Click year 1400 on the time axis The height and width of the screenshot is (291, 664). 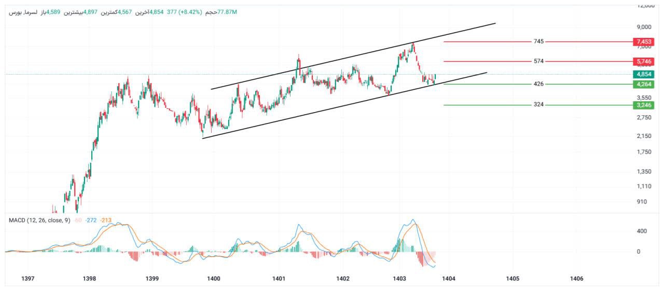coord(213,279)
